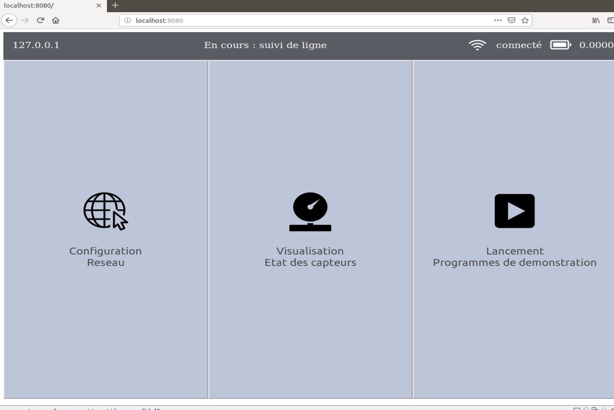The height and width of the screenshot is (410, 614).
Task: Open Visualisation Etat des capteurs link
Action: 310,257
